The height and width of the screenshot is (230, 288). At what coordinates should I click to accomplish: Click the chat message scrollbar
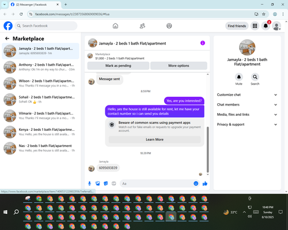pyautogui.click(x=207, y=149)
